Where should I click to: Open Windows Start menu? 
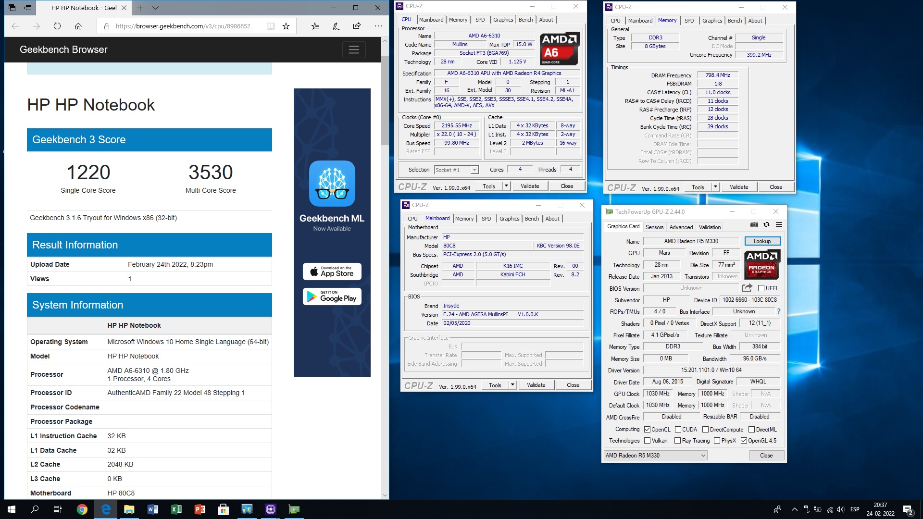pos(12,509)
